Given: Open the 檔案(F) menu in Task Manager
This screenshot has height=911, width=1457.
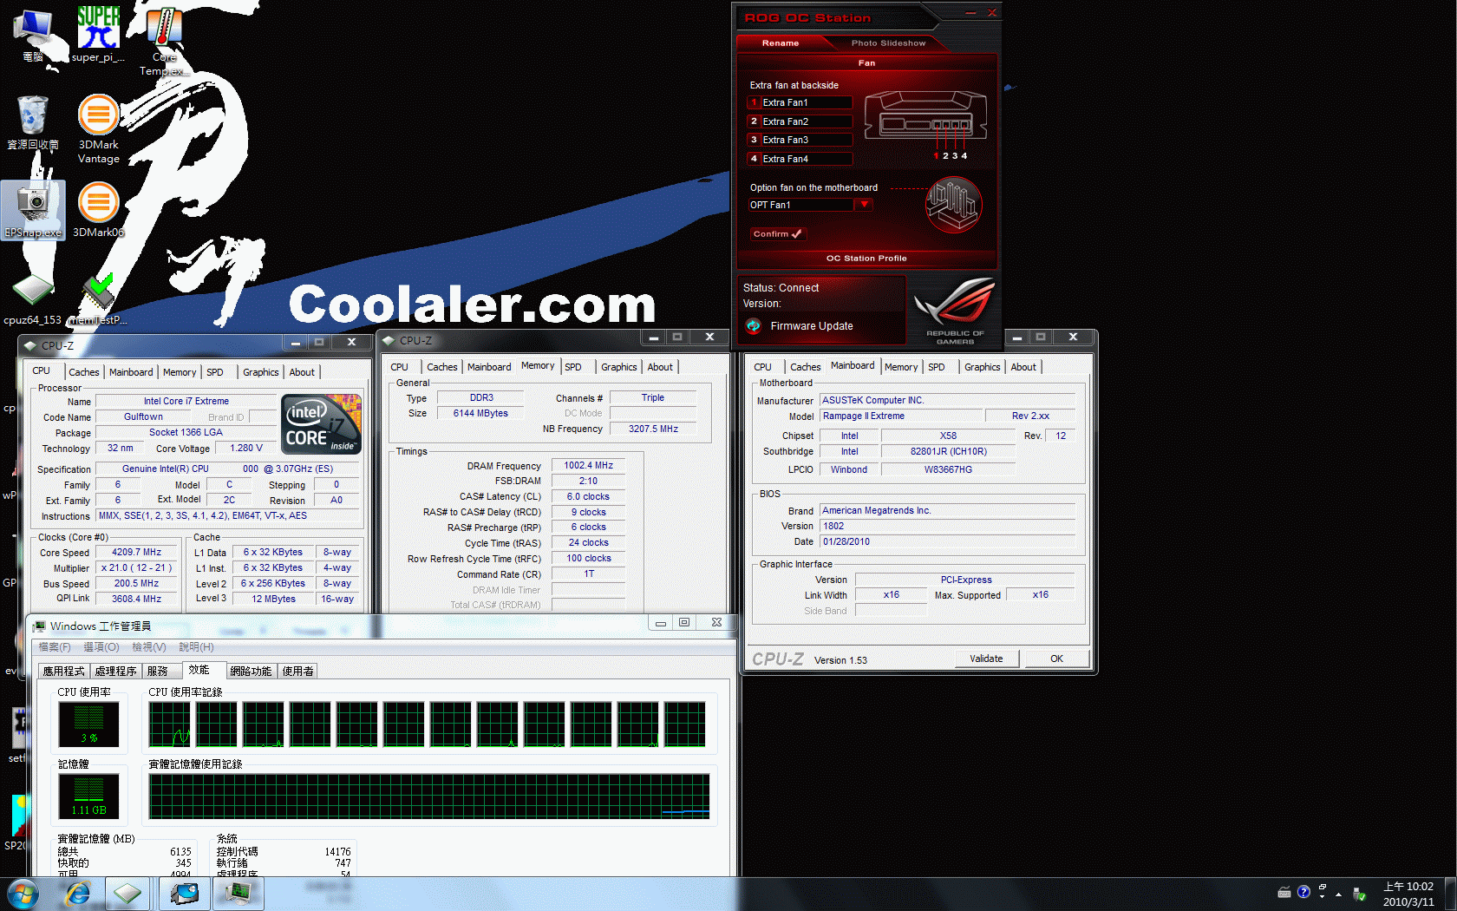Looking at the screenshot, I should tap(55, 647).
